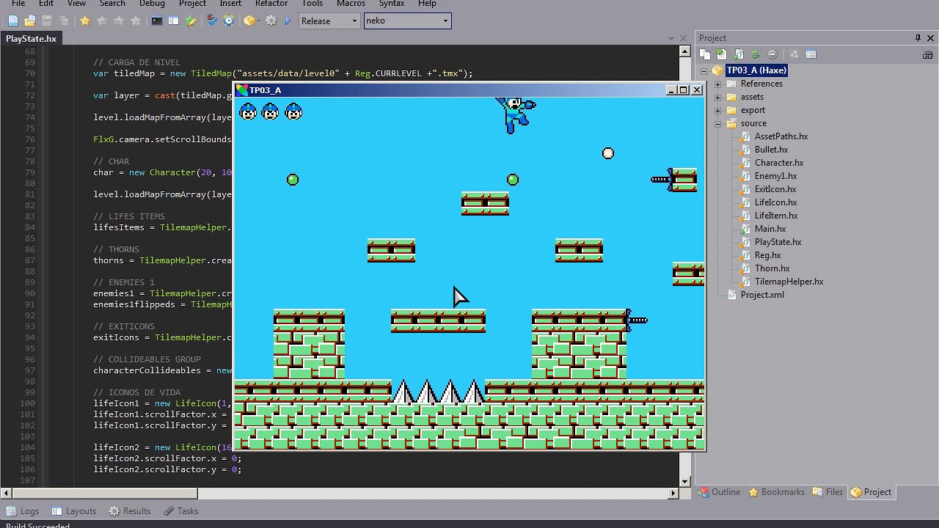Select TilemapHelper.hx file

point(789,282)
